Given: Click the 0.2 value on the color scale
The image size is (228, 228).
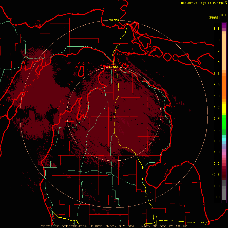Looking at the screenshot, I should pyautogui.click(x=217, y=164).
